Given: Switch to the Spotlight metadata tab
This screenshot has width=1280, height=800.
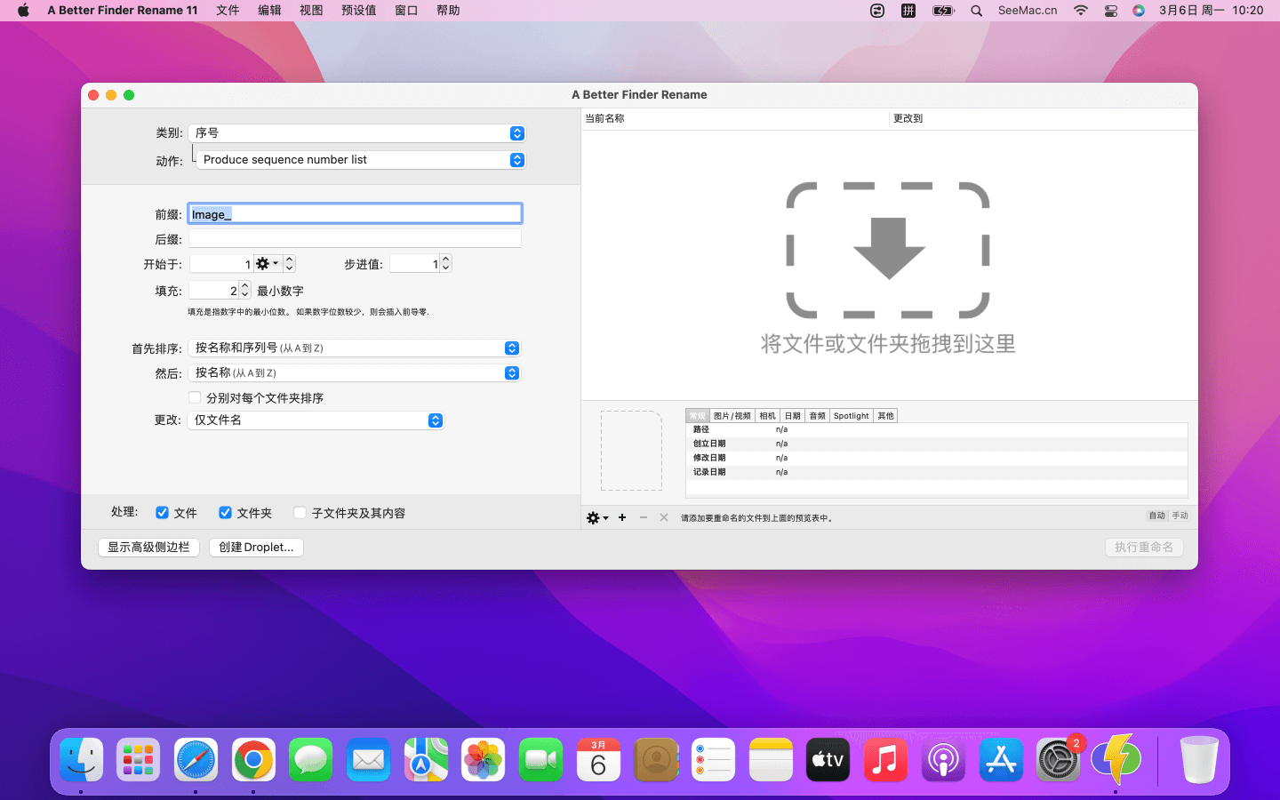Looking at the screenshot, I should click(852, 415).
